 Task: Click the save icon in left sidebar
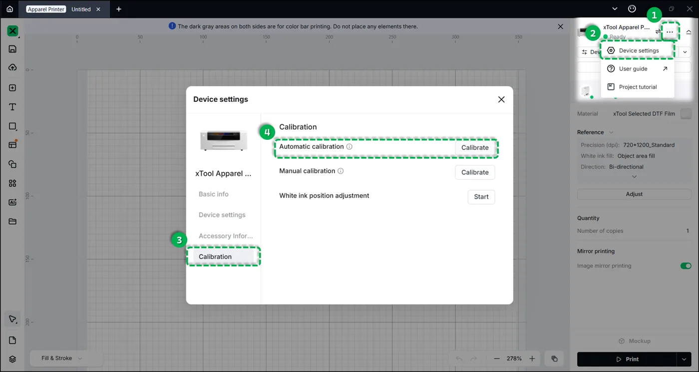[12, 49]
